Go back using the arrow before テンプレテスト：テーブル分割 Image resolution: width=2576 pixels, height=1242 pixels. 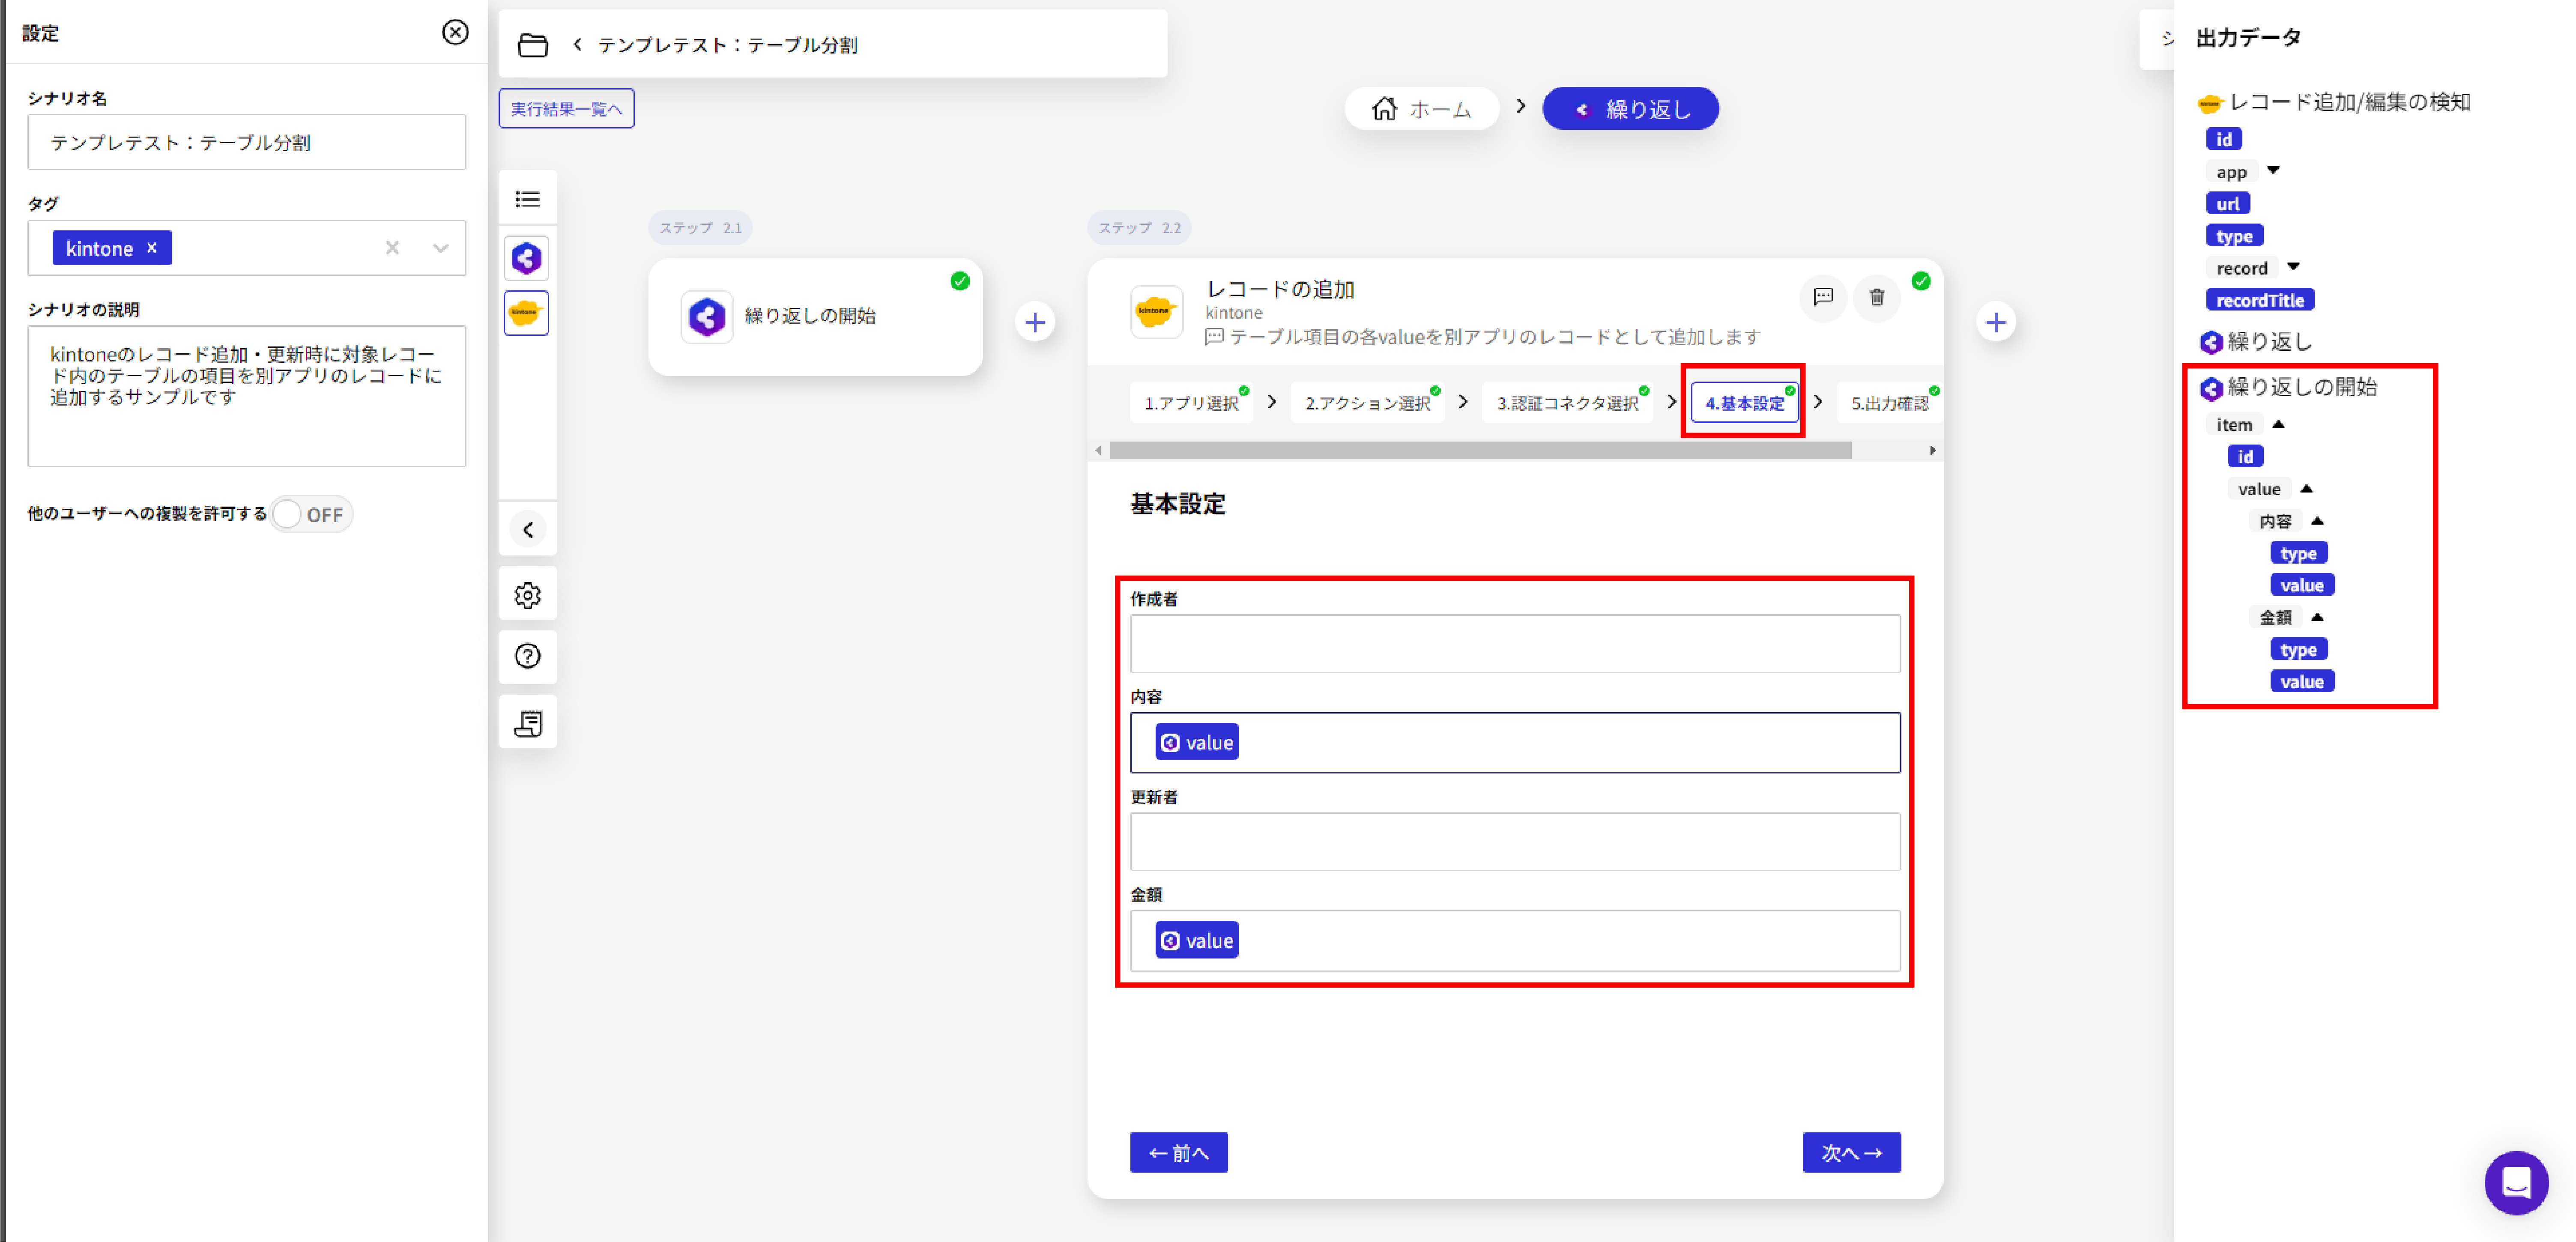point(577,45)
